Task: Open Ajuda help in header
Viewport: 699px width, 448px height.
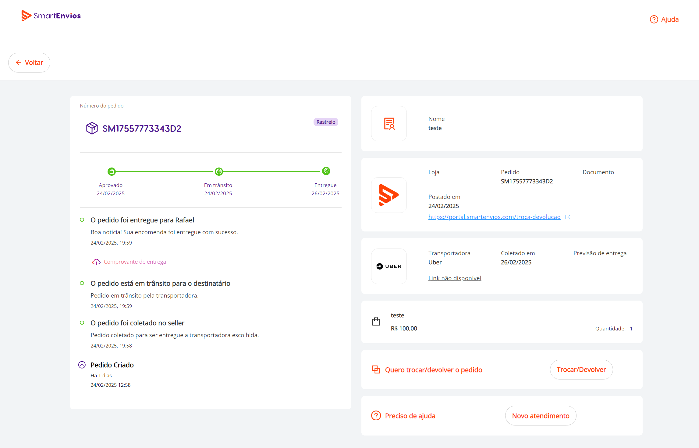Action: [x=664, y=19]
